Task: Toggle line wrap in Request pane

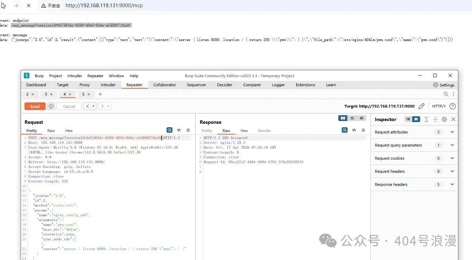Action: 169,130
